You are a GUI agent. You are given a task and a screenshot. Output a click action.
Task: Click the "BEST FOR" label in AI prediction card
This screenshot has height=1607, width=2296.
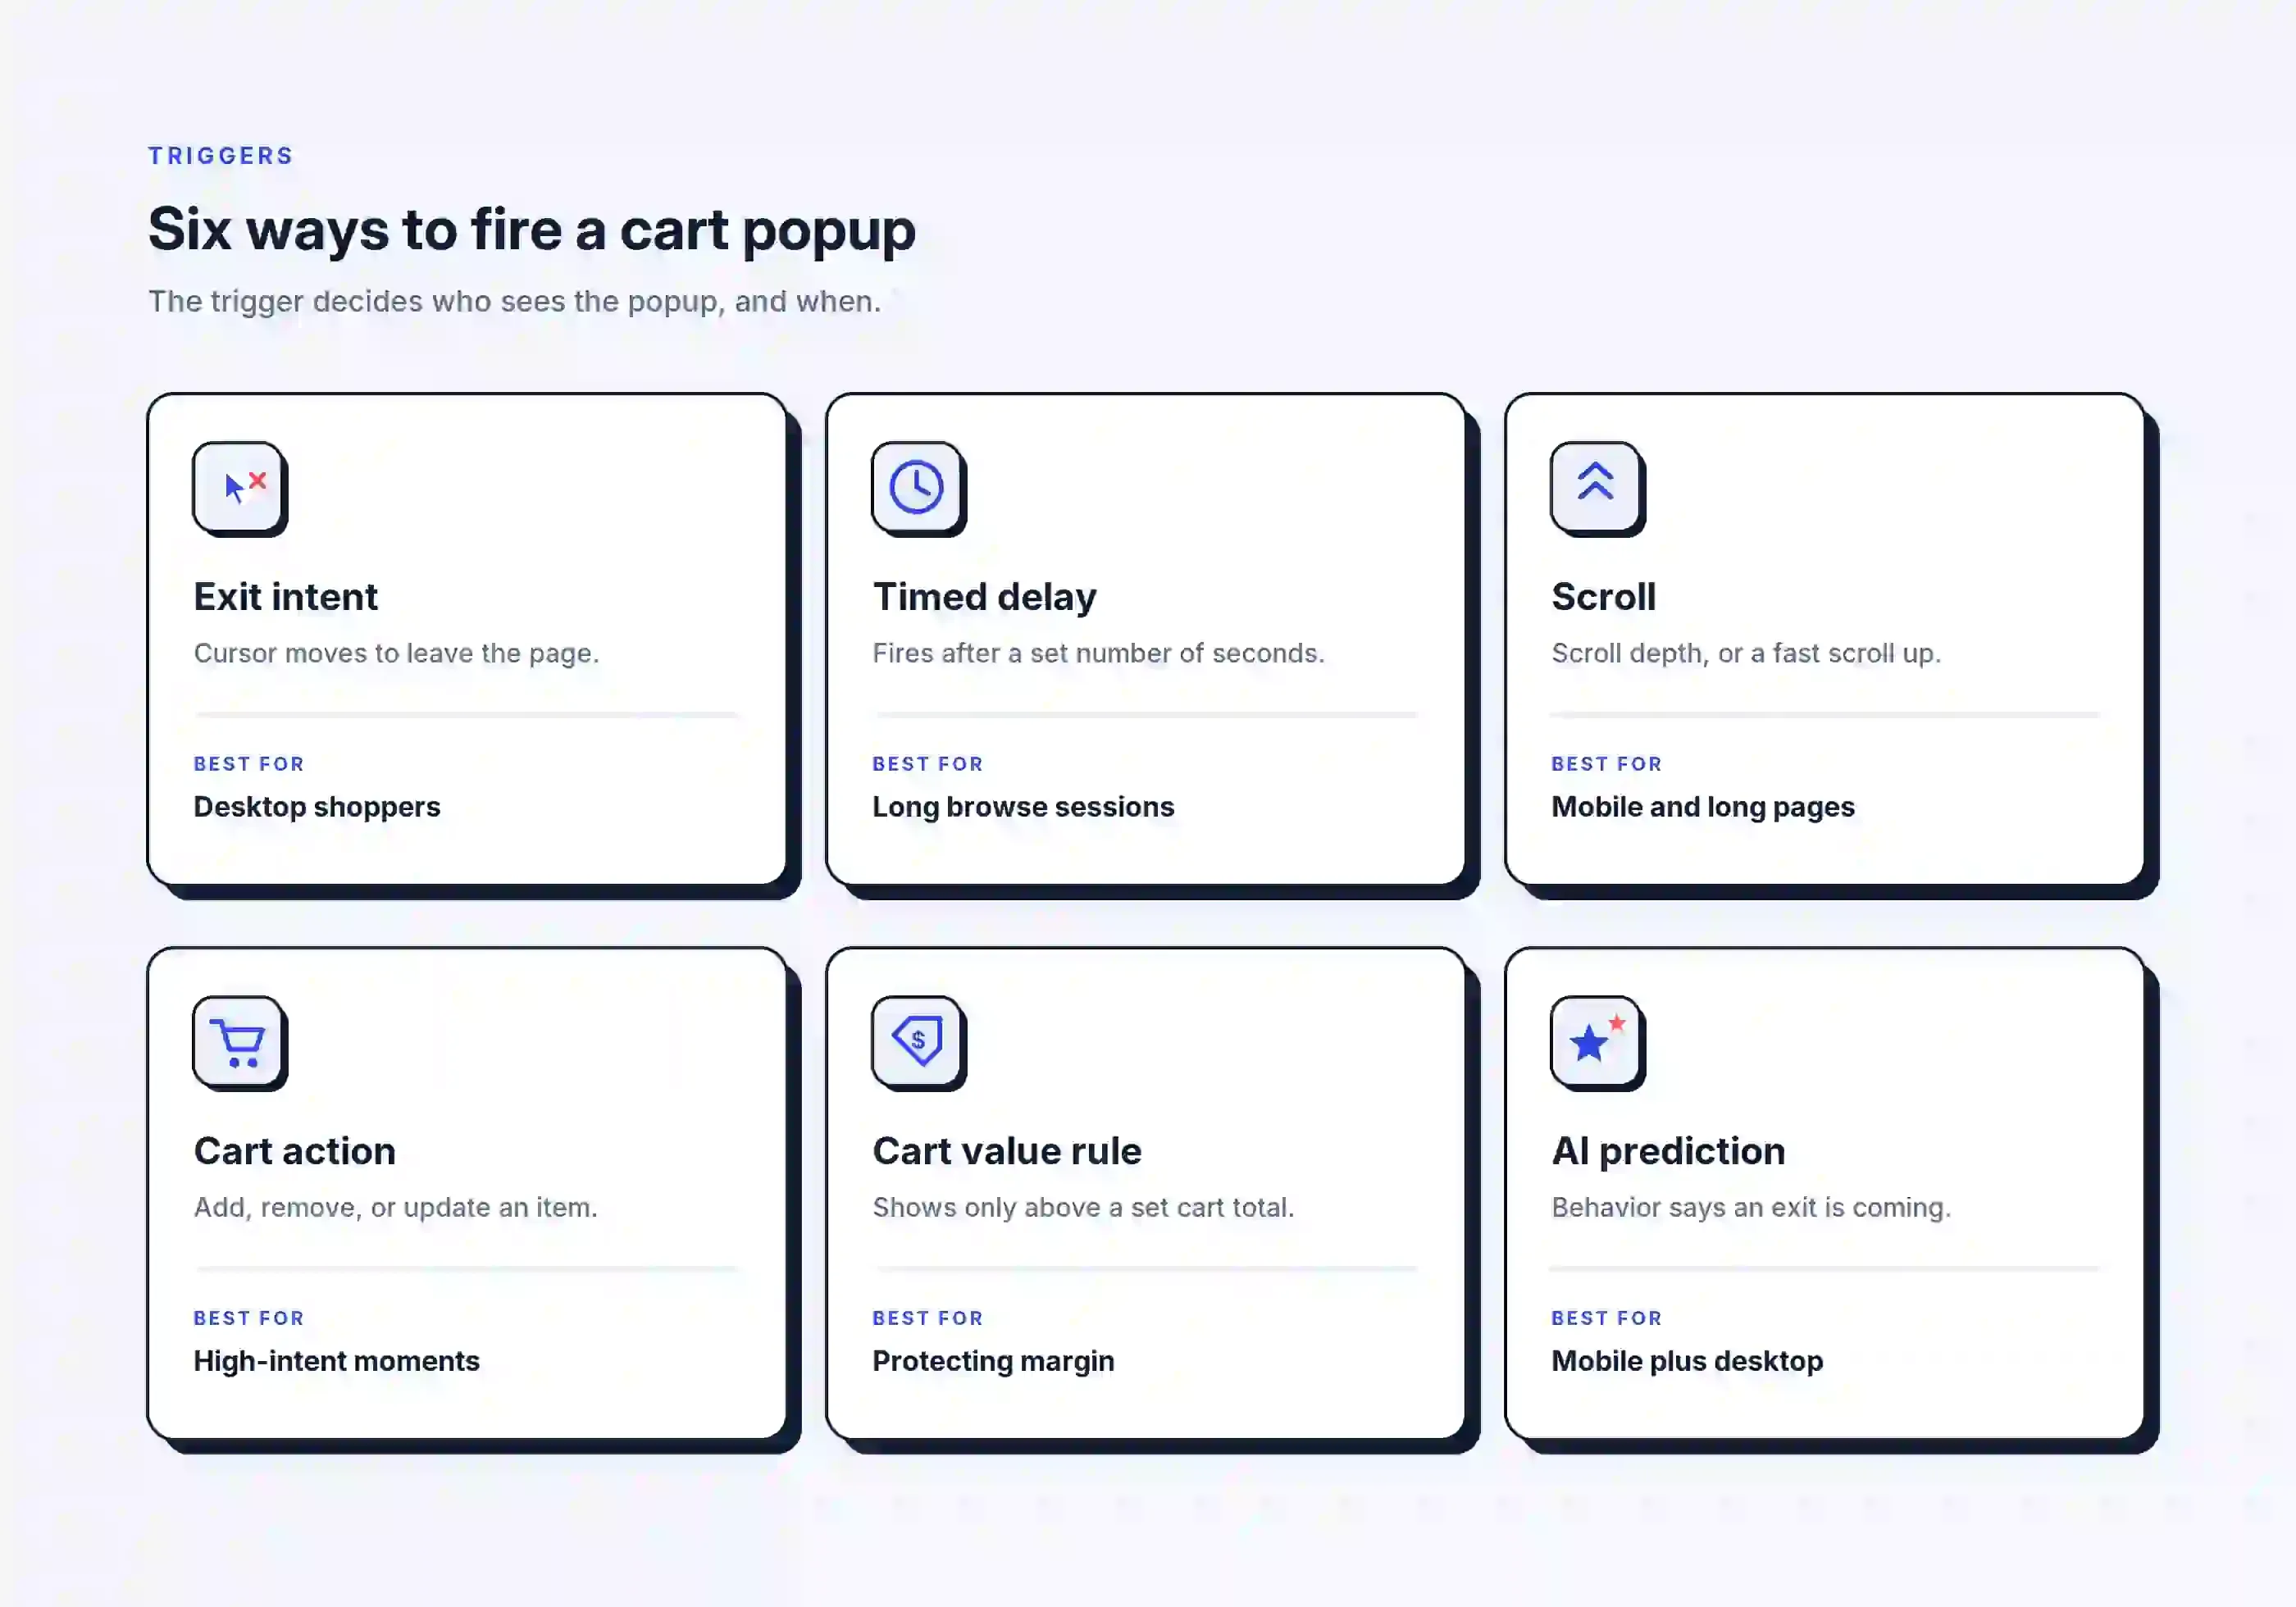pyautogui.click(x=1607, y=1318)
